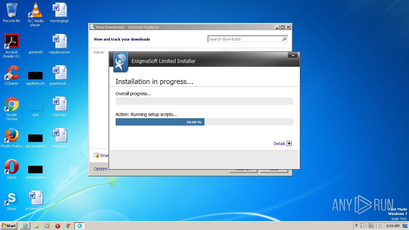Click the Internet Explorer taskbar icon
Viewport: 409px width, 230px height.
click(x=25, y=226)
